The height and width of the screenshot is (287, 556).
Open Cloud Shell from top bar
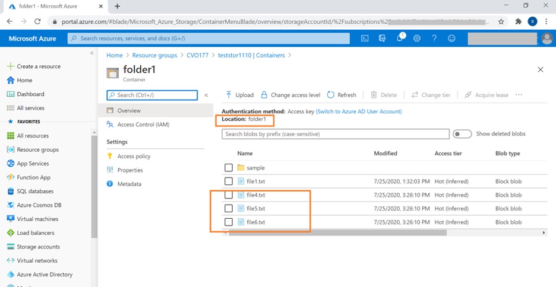pos(365,39)
